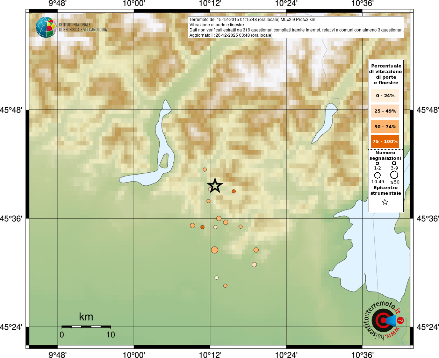Click the 45°48' label on the left axis
This screenshot has width=439, height=358.
tap(11, 110)
